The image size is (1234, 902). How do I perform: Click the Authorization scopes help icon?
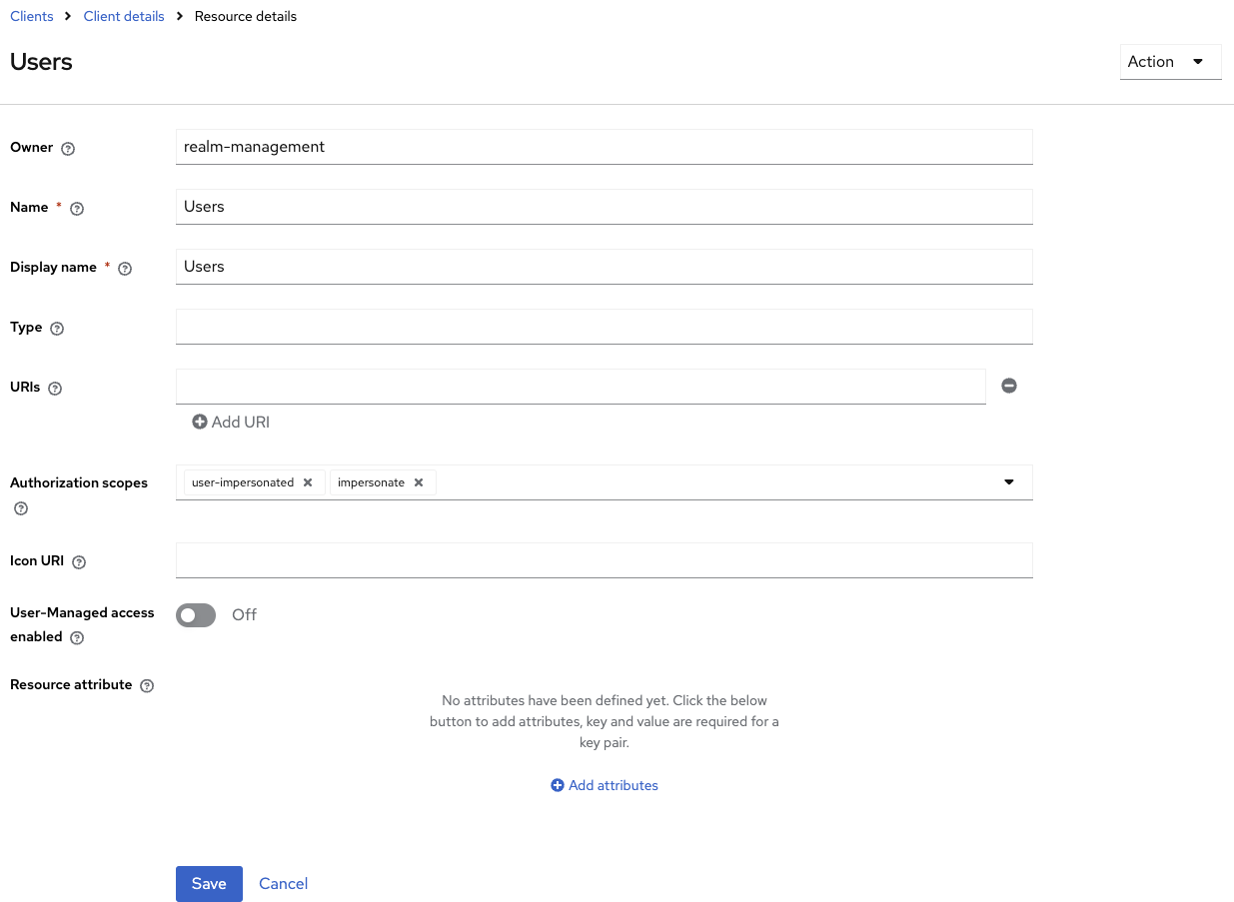21,508
